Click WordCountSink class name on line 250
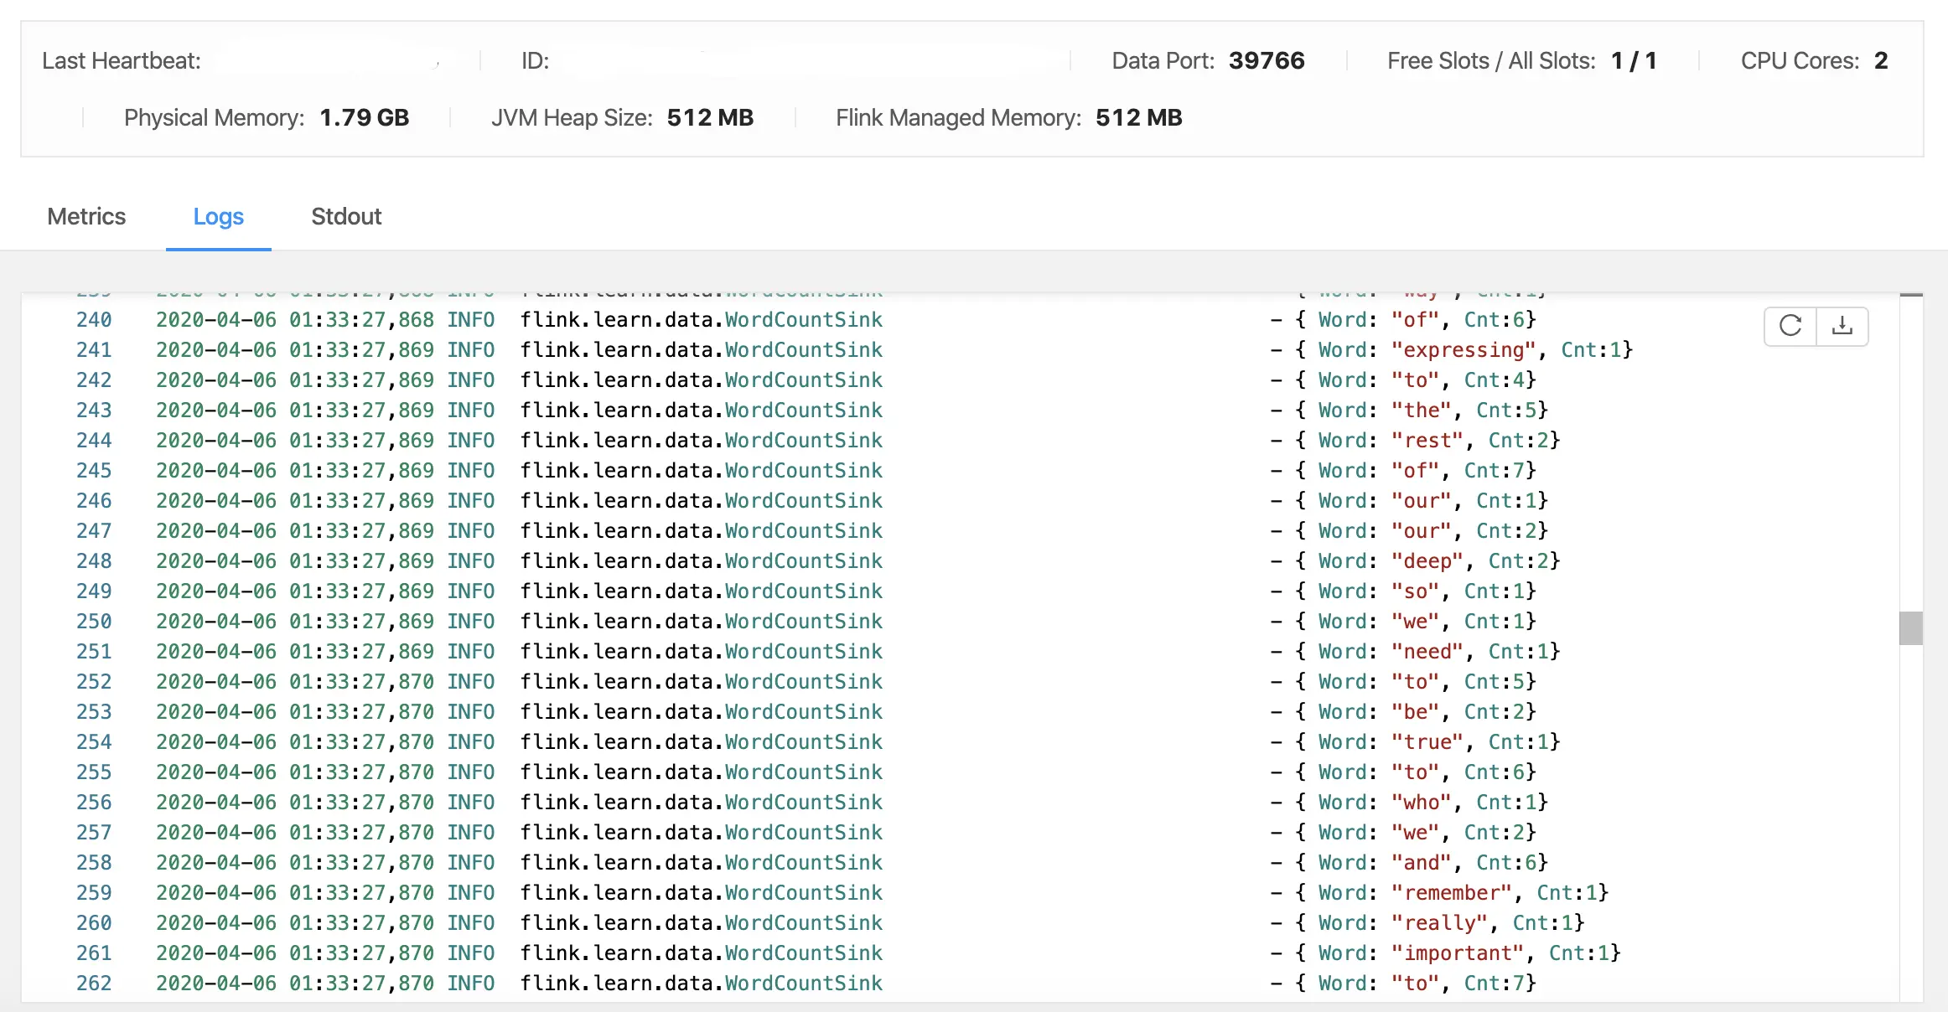1948x1012 pixels. pyautogui.click(x=803, y=622)
